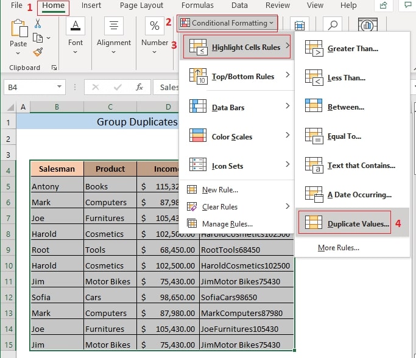416x358 pixels.
Task: Select A Date Occurring... rule
Action: tap(352, 195)
